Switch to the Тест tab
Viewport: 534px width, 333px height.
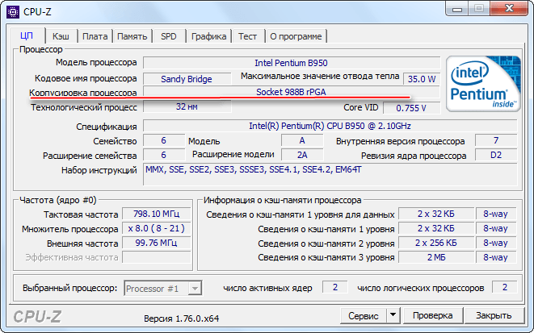pyautogui.click(x=247, y=36)
